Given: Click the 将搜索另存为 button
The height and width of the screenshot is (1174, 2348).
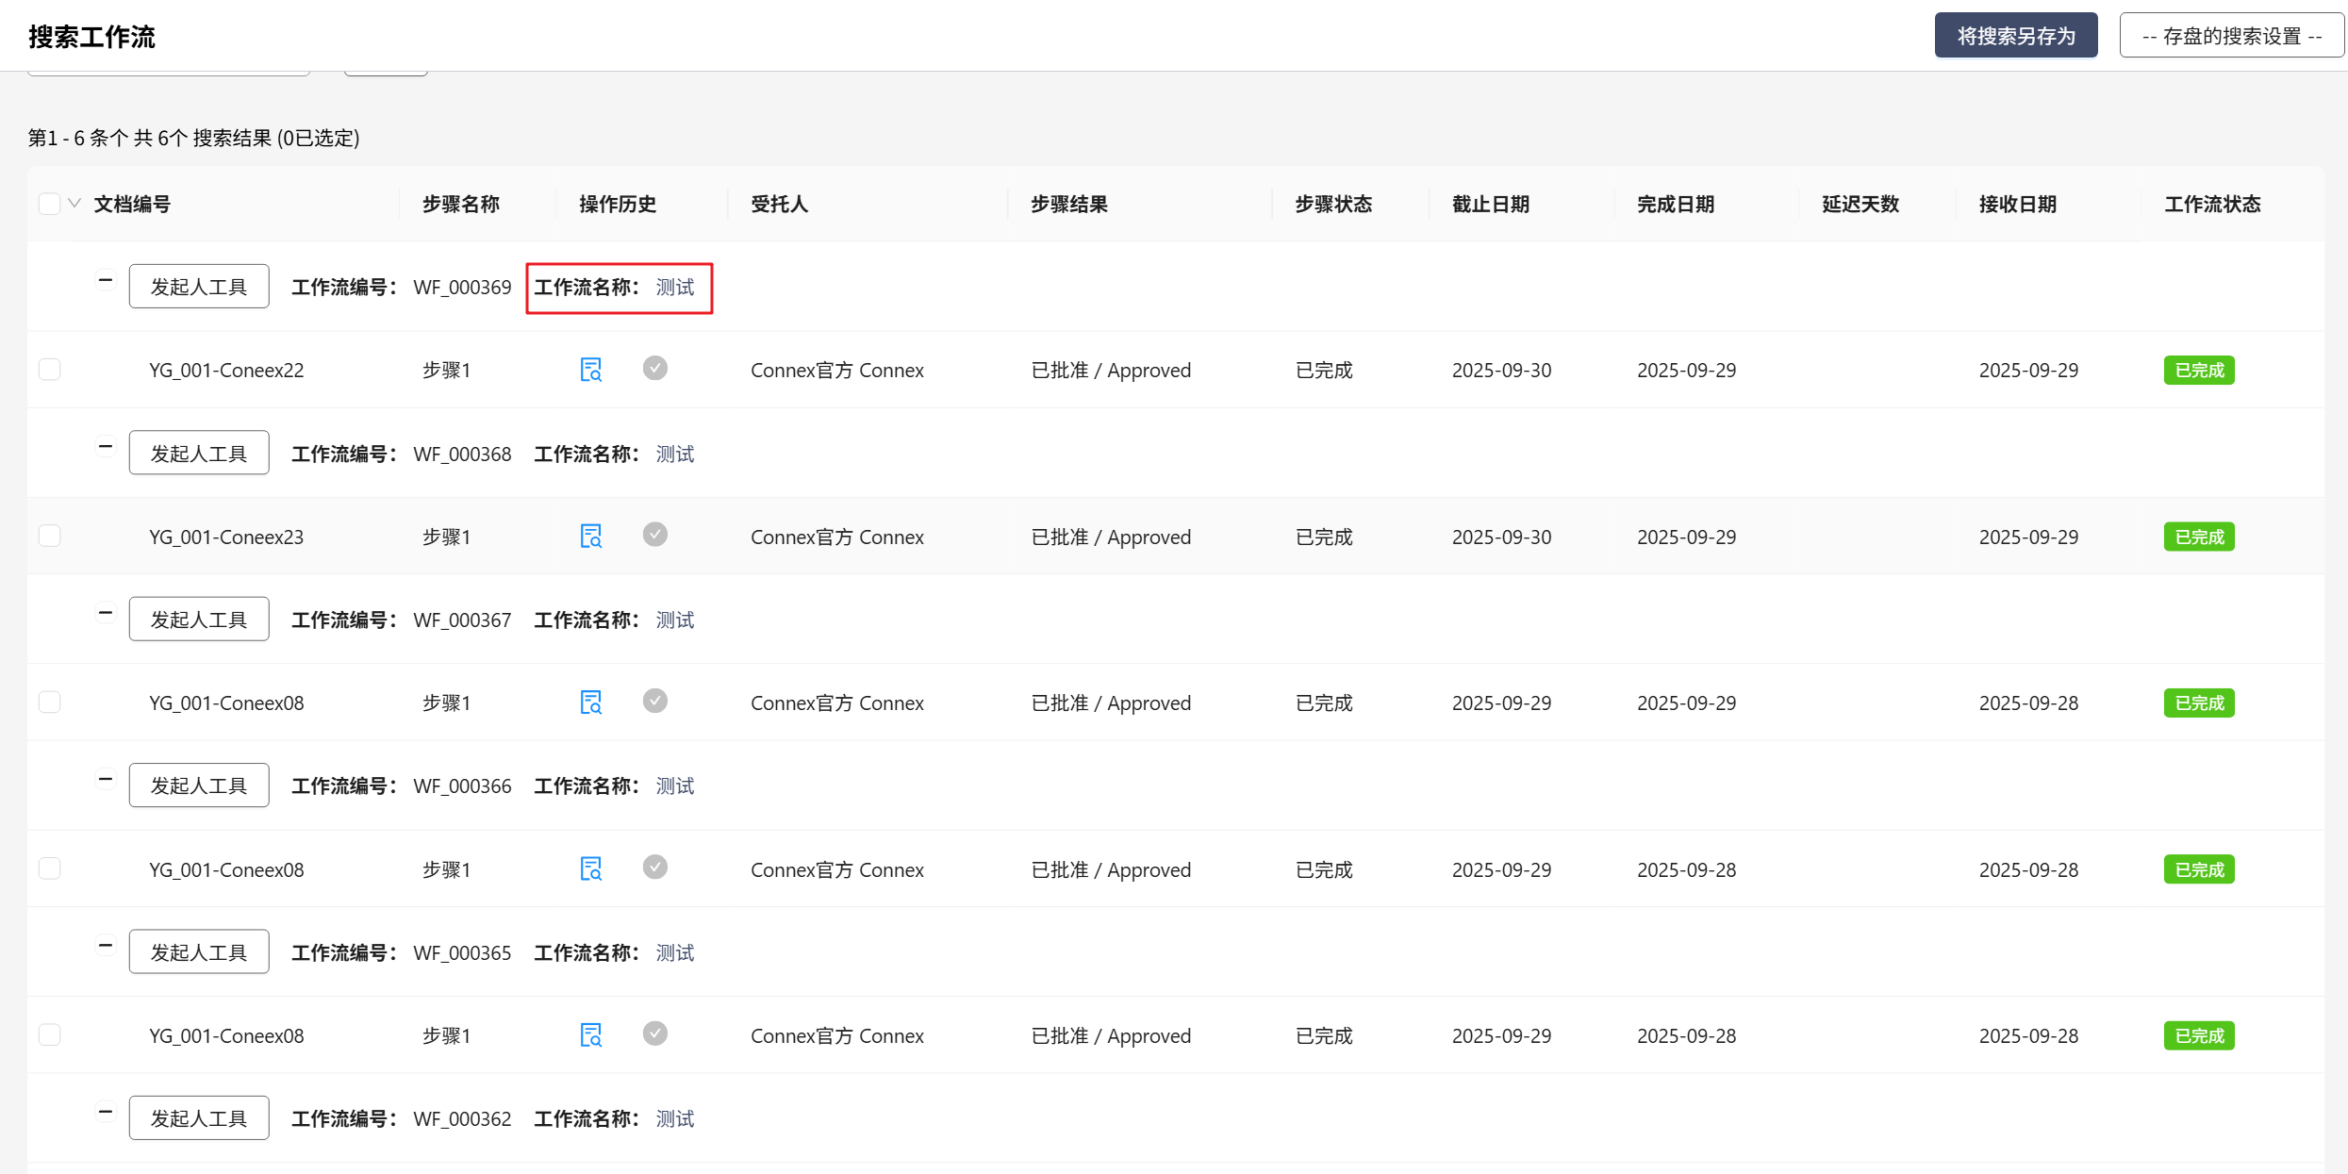Looking at the screenshot, I should click(x=2015, y=36).
